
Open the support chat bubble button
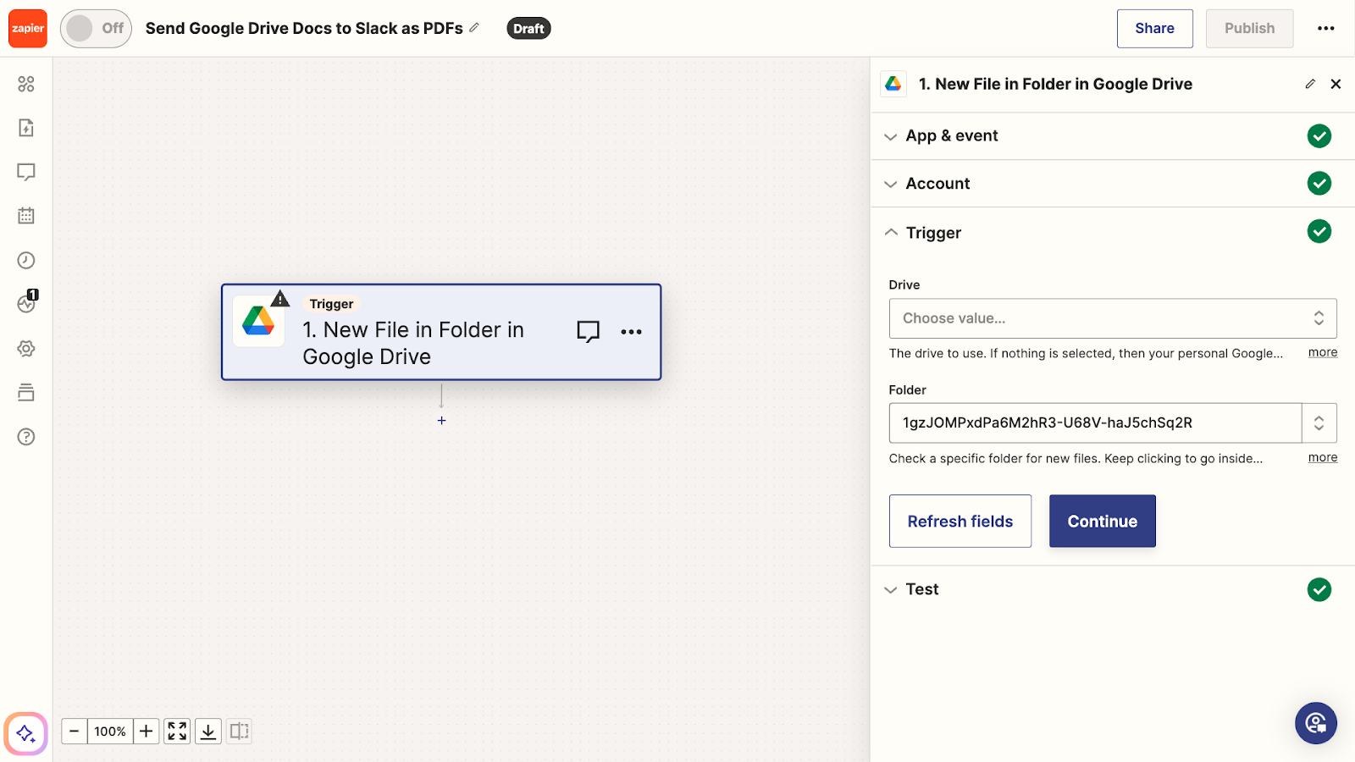[1316, 723]
